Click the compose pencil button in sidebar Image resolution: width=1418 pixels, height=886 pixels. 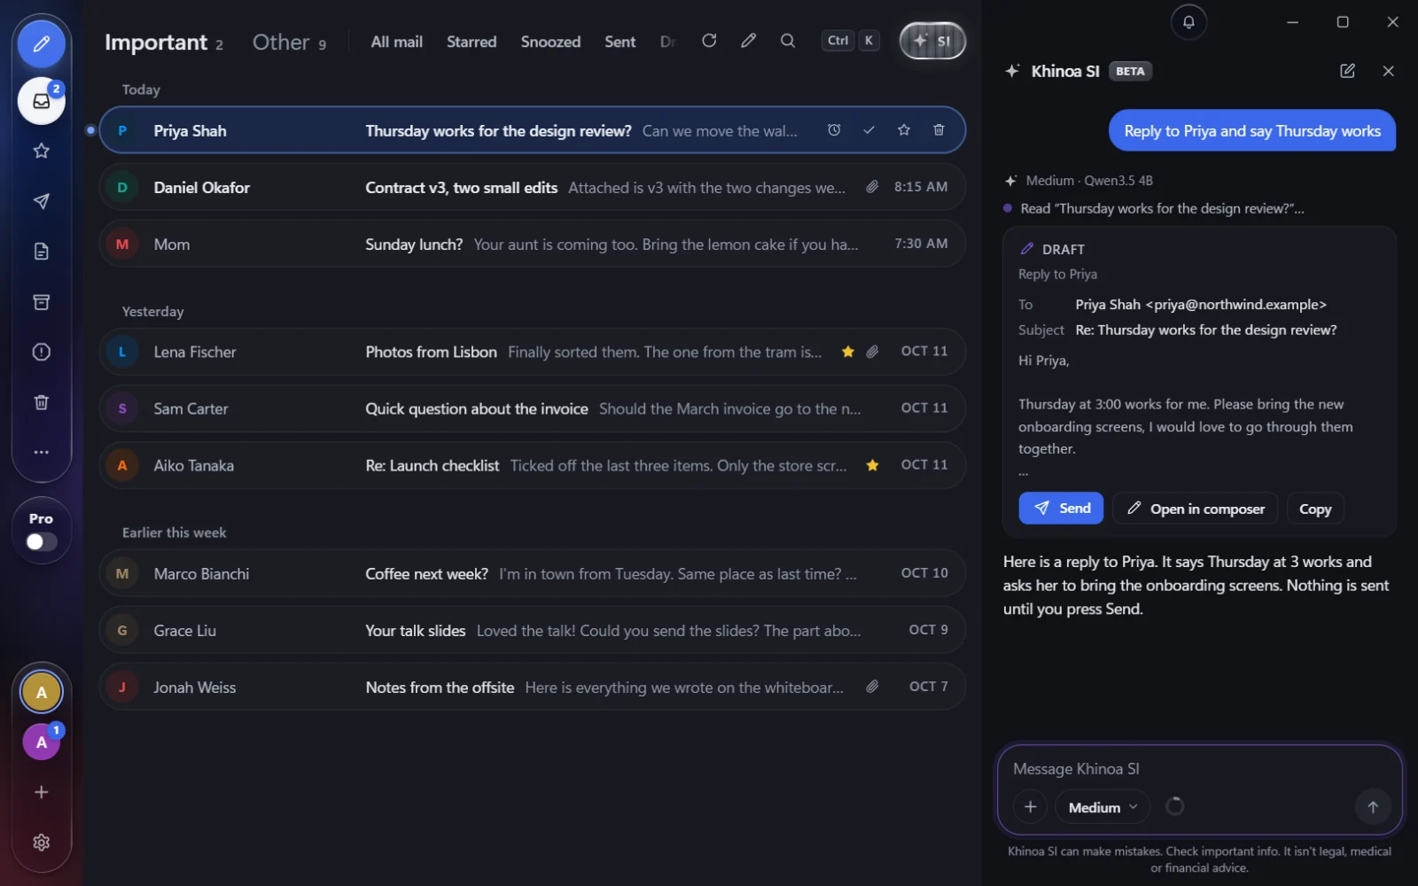(x=41, y=44)
